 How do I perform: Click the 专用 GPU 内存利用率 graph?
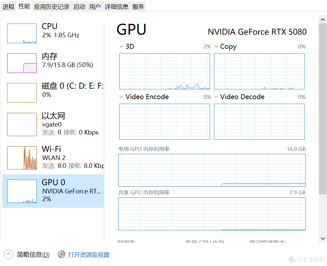pyautogui.click(x=212, y=170)
